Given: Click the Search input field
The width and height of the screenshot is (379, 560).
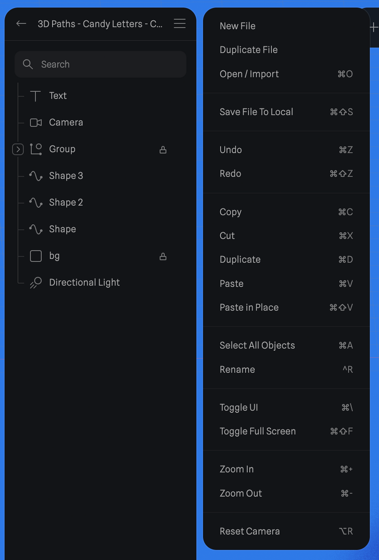Looking at the screenshot, I should point(84,64).
